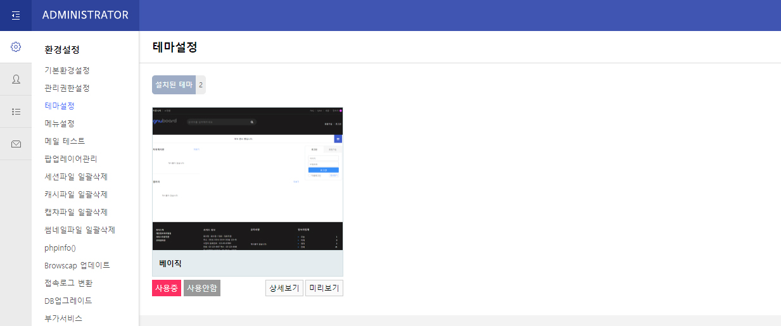Open 기본환경설정 menu item
The width and height of the screenshot is (781, 326).
[67, 70]
